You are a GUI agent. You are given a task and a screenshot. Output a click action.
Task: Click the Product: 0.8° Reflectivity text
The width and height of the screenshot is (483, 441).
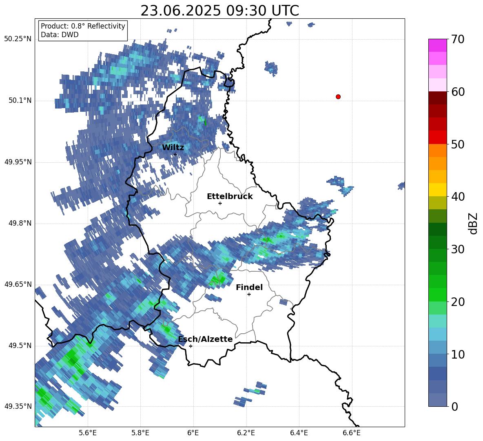coord(83,26)
